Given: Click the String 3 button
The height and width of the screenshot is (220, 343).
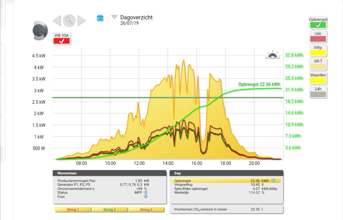Looking at the screenshot, I should [146, 210].
